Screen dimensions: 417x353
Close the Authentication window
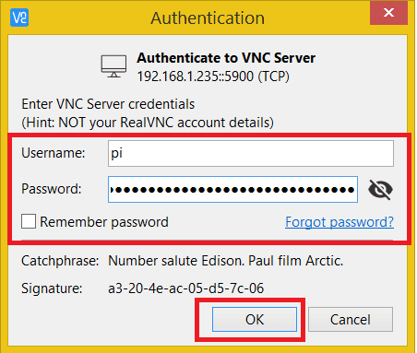coord(389,13)
